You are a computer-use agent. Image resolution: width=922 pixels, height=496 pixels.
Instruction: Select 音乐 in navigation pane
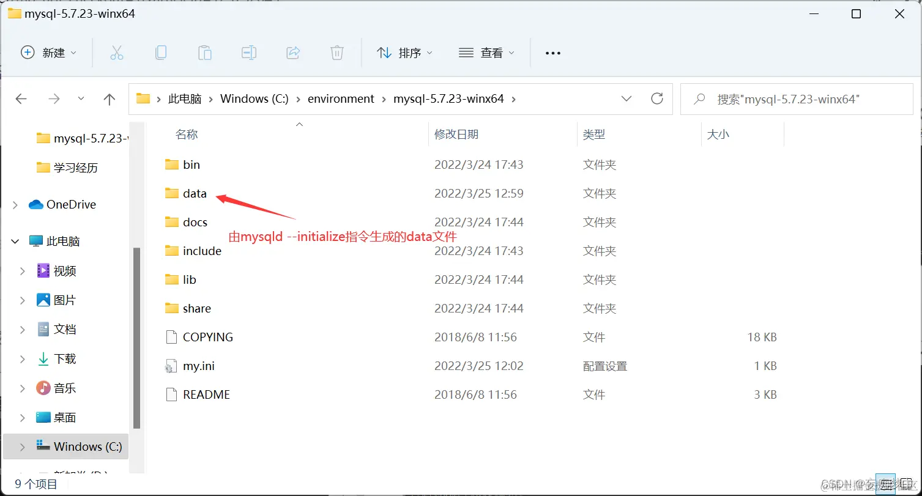pos(56,388)
